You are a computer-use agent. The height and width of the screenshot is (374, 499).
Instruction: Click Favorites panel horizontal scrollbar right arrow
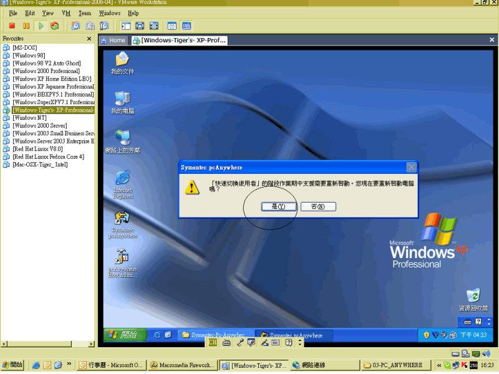pos(92,344)
